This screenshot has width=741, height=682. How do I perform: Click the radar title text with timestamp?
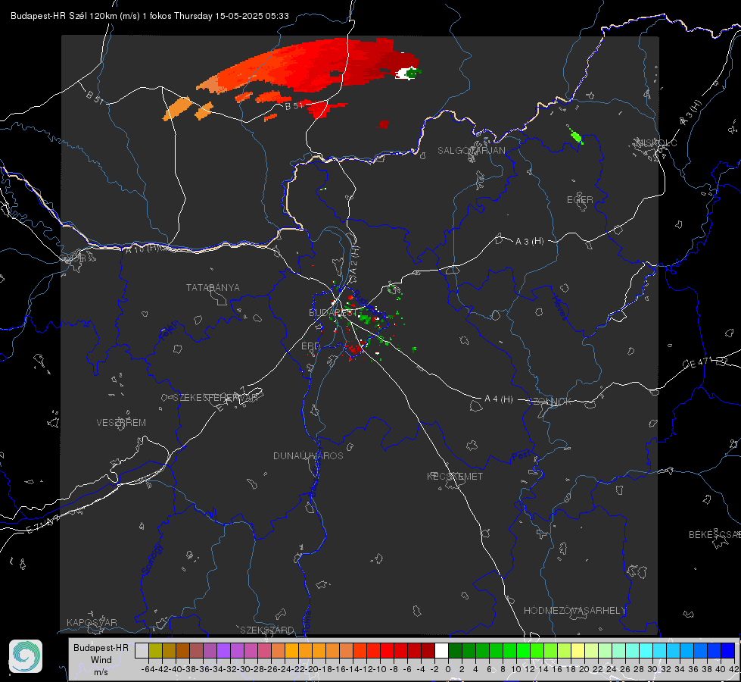[149, 16]
